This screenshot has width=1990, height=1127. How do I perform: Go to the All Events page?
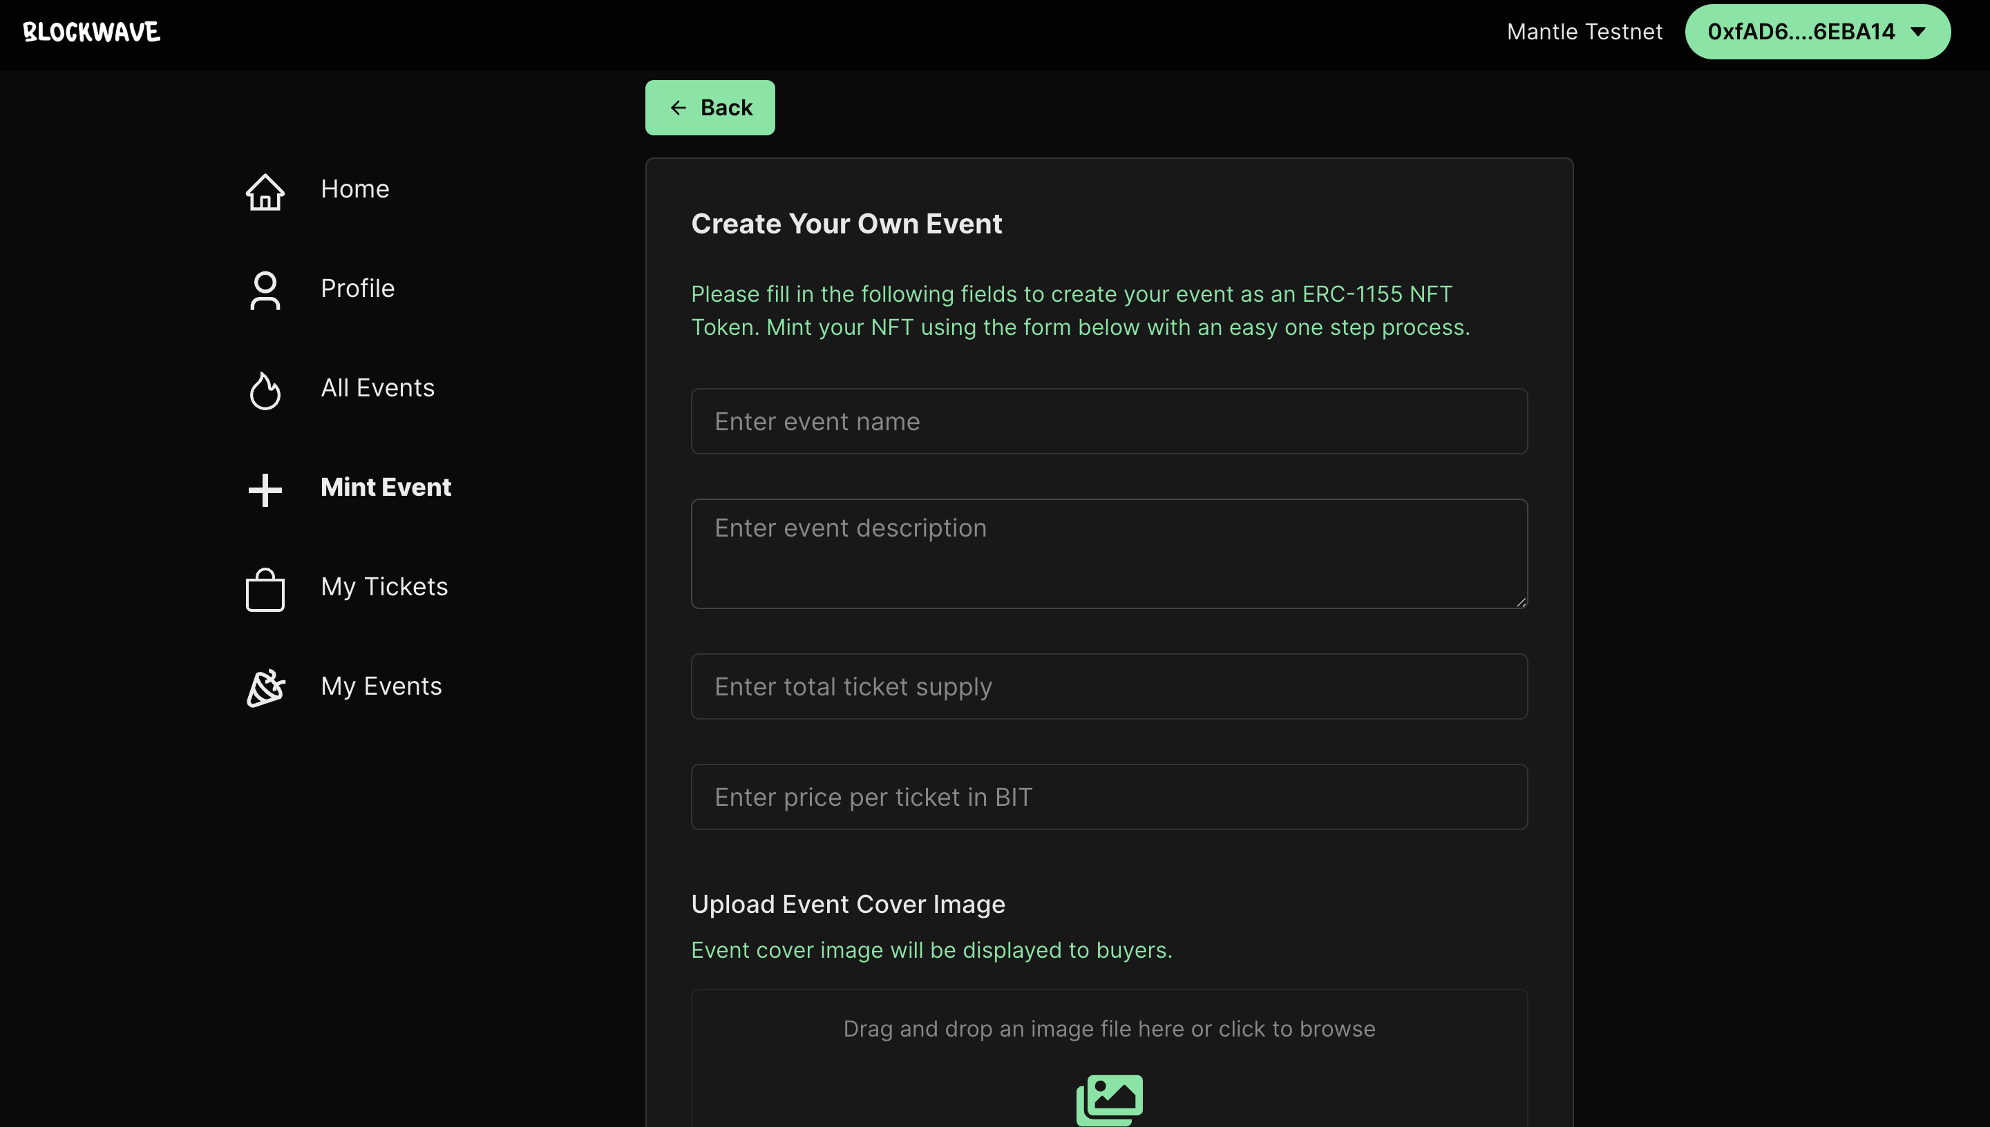tap(377, 388)
